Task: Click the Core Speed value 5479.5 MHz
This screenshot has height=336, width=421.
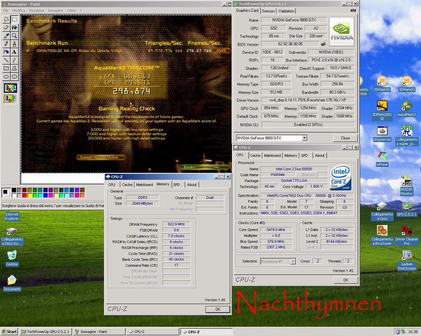Action: click(276, 230)
